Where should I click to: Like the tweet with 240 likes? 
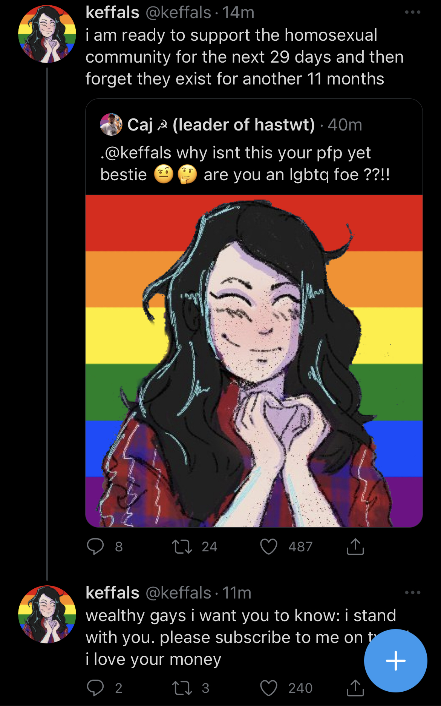point(269,688)
